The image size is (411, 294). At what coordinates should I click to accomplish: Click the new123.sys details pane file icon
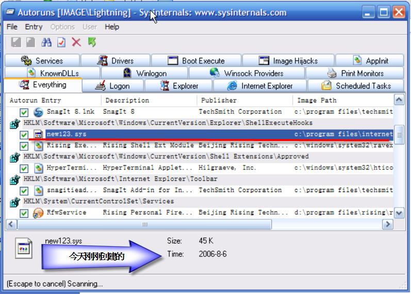[24, 248]
